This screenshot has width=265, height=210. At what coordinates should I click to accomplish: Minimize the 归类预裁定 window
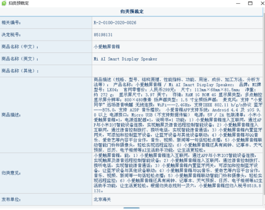coord(238,3)
